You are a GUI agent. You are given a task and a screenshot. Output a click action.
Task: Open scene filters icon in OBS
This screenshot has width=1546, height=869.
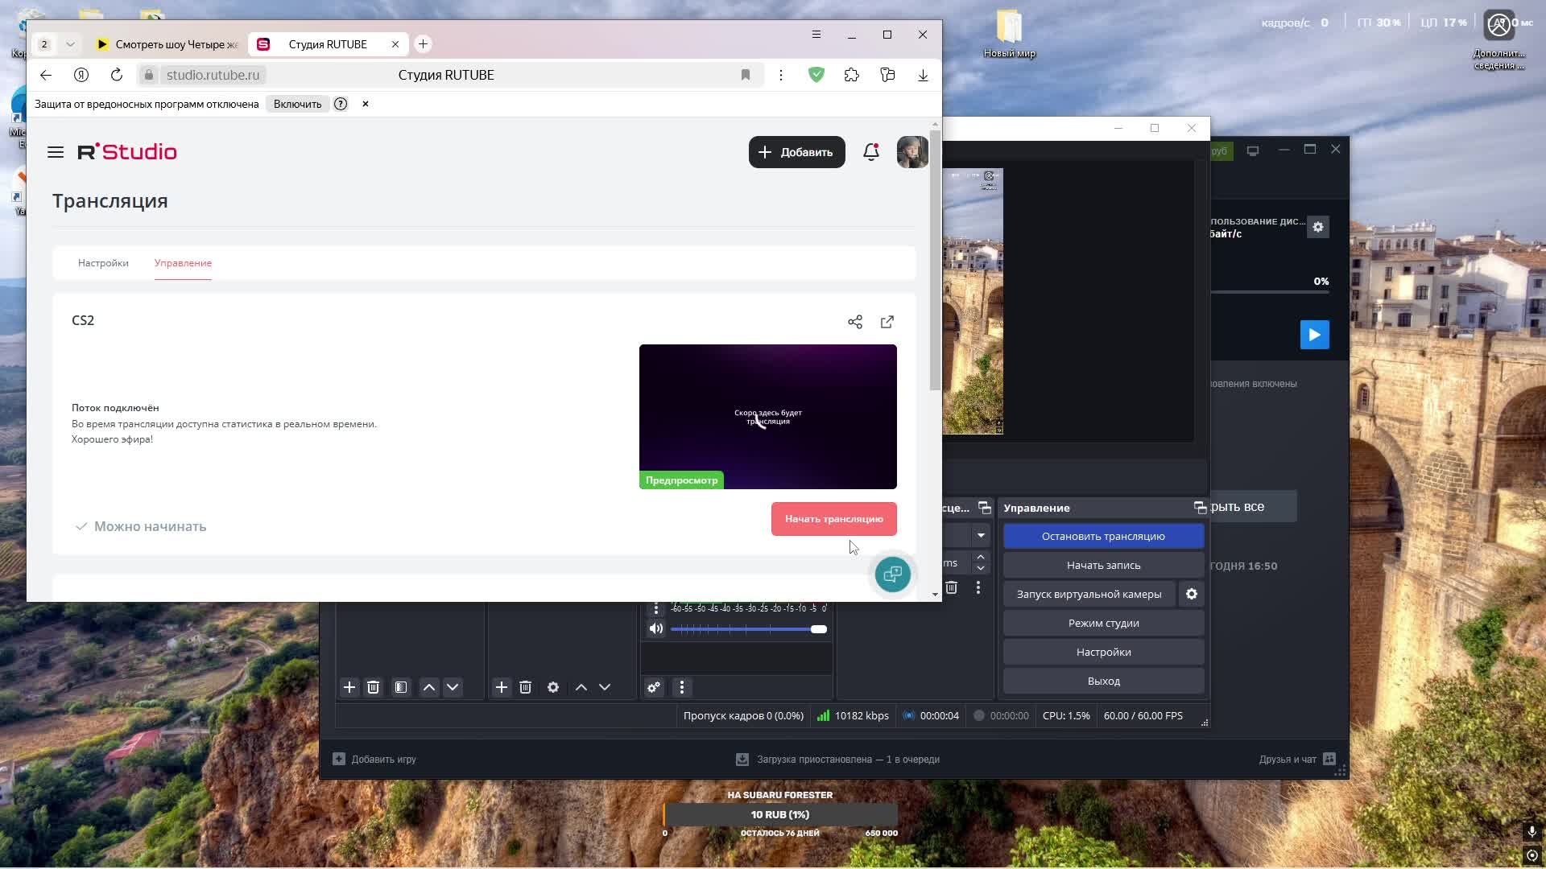[401, 687]
